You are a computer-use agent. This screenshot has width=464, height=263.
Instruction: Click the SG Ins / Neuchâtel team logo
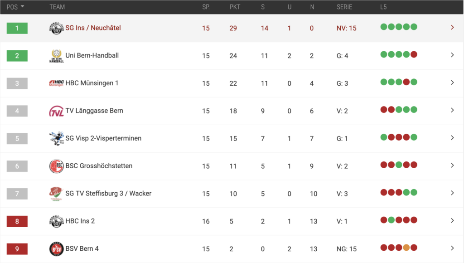[x=57, y=28]
